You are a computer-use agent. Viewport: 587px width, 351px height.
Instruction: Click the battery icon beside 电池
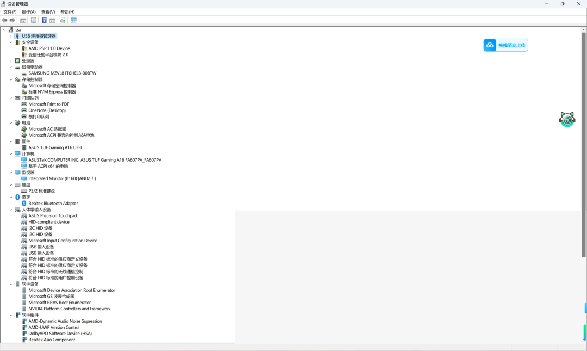17,123
